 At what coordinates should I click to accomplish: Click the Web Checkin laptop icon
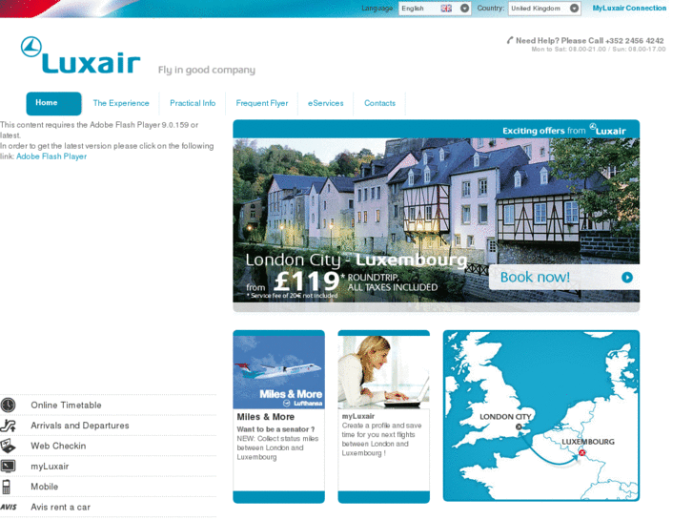coord(8,446)
